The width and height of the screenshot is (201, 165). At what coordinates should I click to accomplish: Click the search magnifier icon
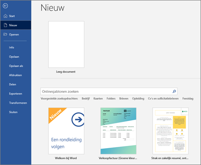pos(174,91)
